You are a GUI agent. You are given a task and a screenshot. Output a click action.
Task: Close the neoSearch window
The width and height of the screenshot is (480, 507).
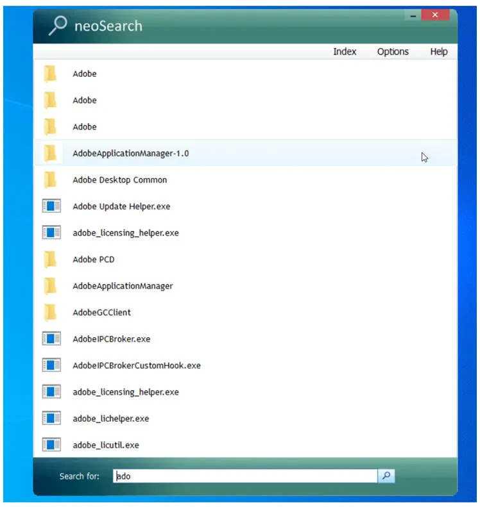tap(435, 15)
